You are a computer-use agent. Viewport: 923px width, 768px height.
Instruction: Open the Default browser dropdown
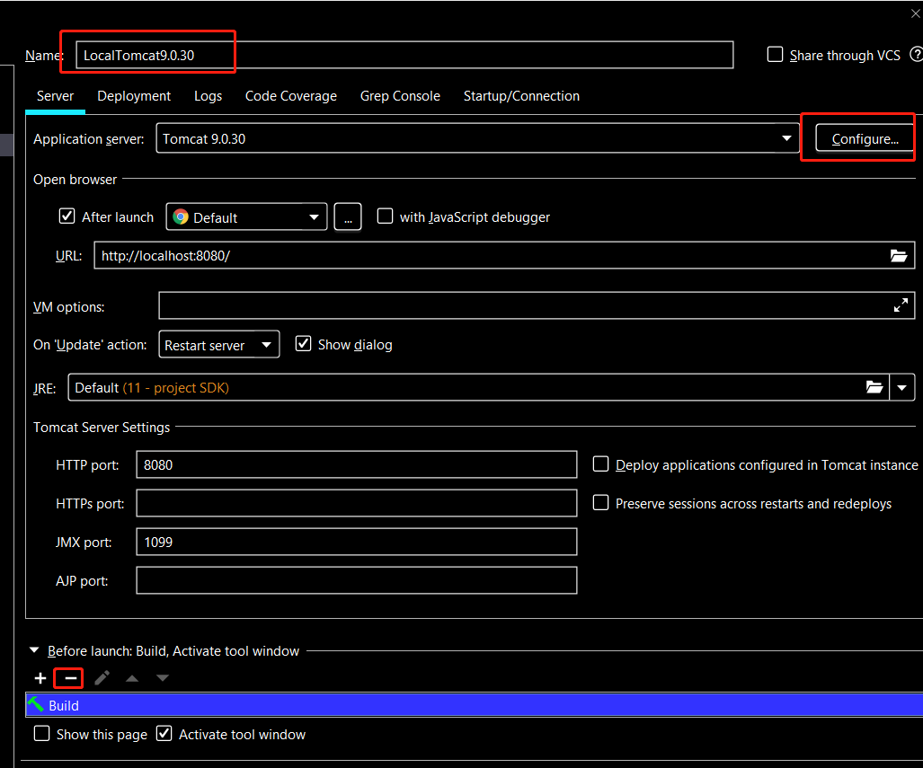coord(246,217)
